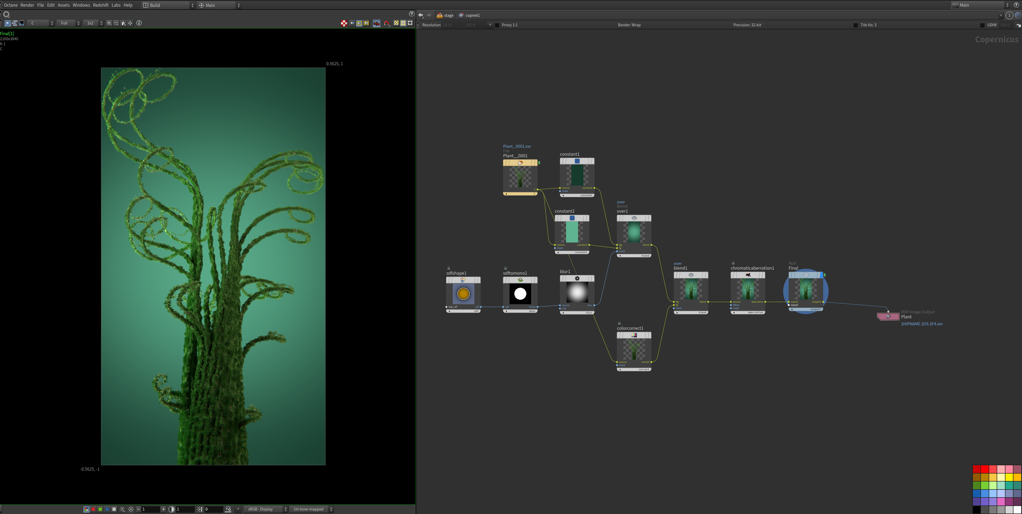Toggle the blue channel display

[x=107, y=509]
